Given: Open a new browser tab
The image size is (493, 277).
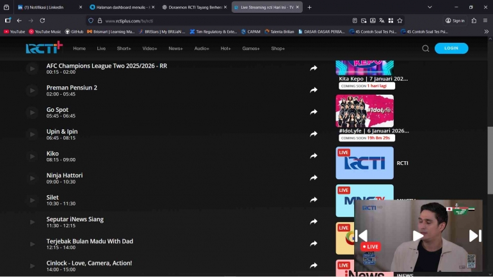Looking at the screenshot, I should tap(309, 7).
